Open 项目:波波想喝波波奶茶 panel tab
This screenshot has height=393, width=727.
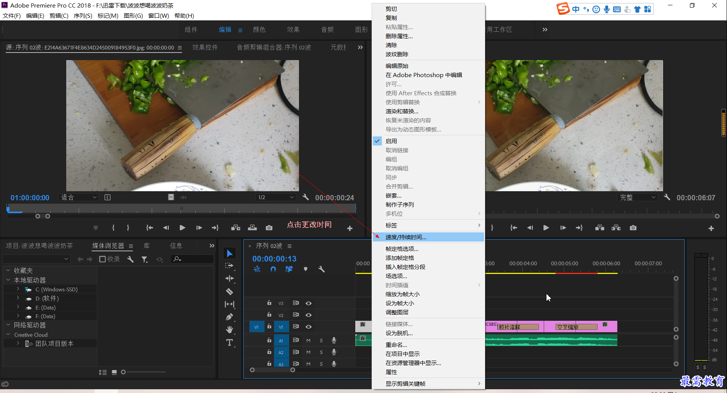coord(39,246)
